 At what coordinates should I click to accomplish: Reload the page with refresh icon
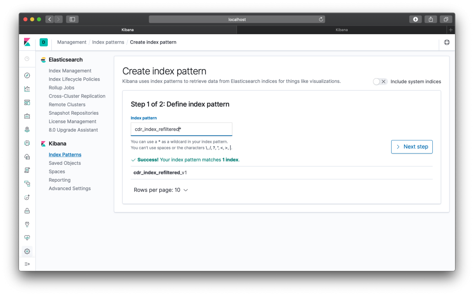(321, 19)
